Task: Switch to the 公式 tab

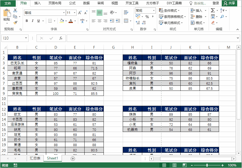Action: tap(72, 3)
